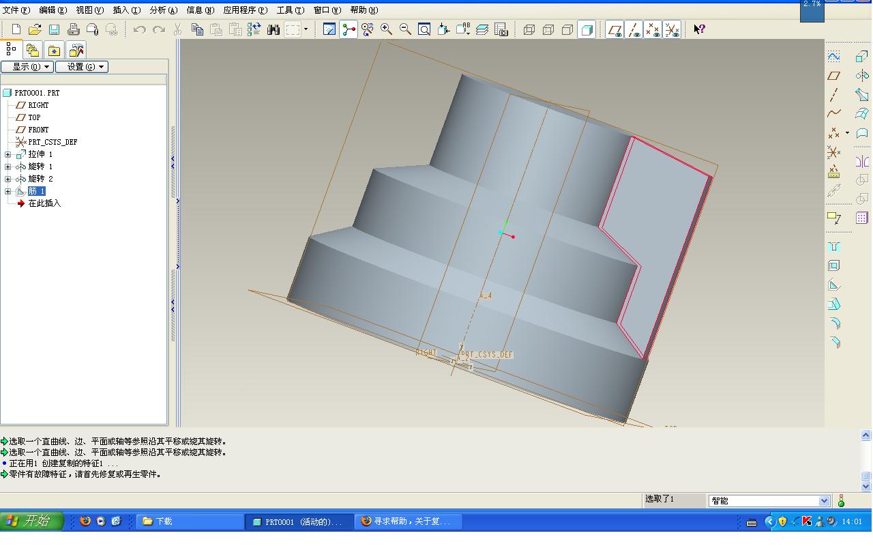
Task: Select the Round tool
Action: click(x=833, y=324)
